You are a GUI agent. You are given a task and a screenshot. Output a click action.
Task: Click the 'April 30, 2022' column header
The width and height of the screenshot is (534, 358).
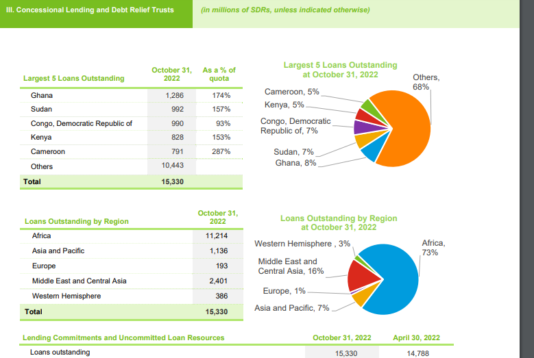(x=416, y=337)
